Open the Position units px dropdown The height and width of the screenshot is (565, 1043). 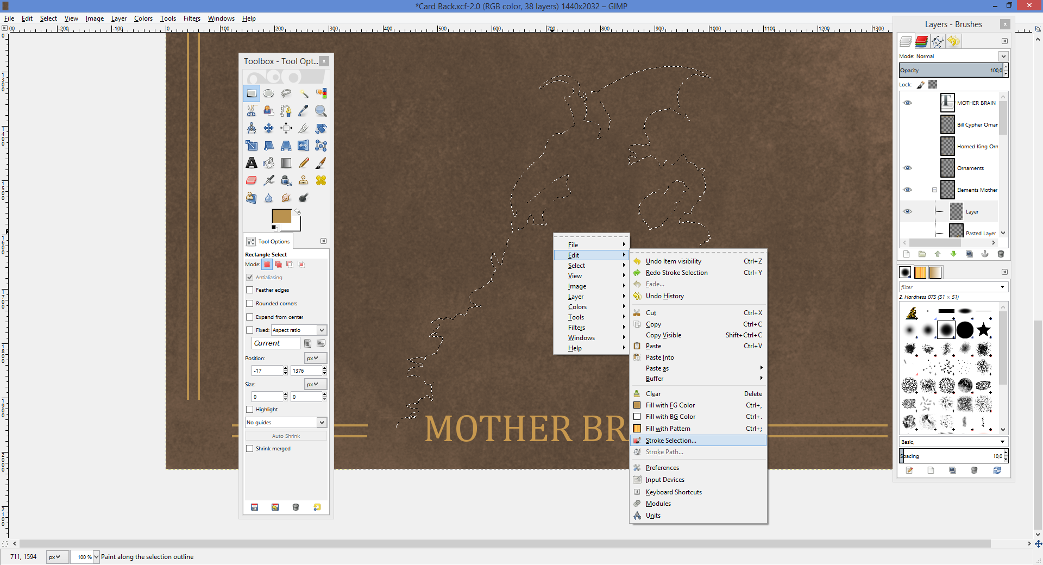click(316, 358)
